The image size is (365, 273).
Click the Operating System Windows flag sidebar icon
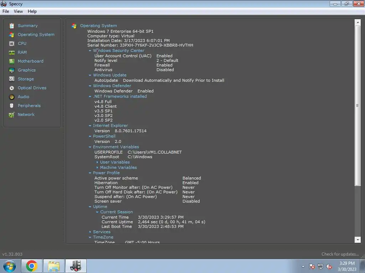point(12,34)
